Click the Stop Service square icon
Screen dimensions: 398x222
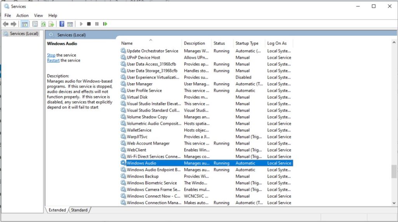(x=89, y=24)
